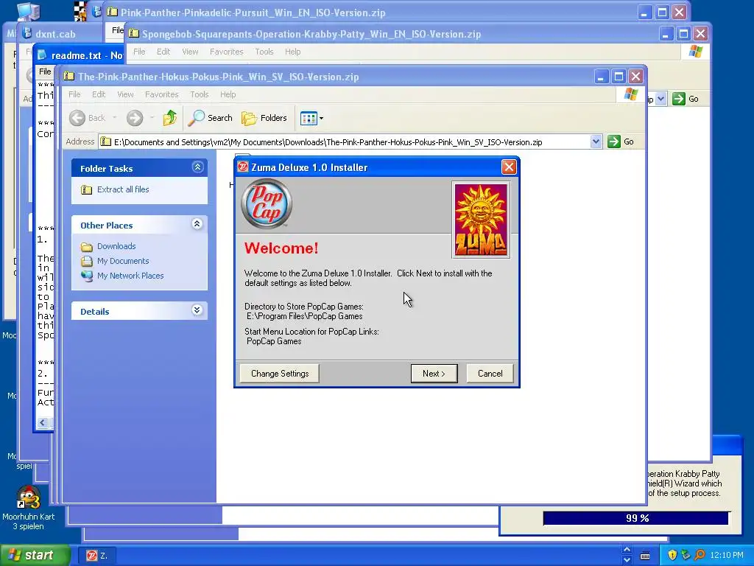754x566 pixels.
Task: Open Edit menu in Hokus-Pokus-Pink window
Action: click(99, 94)
